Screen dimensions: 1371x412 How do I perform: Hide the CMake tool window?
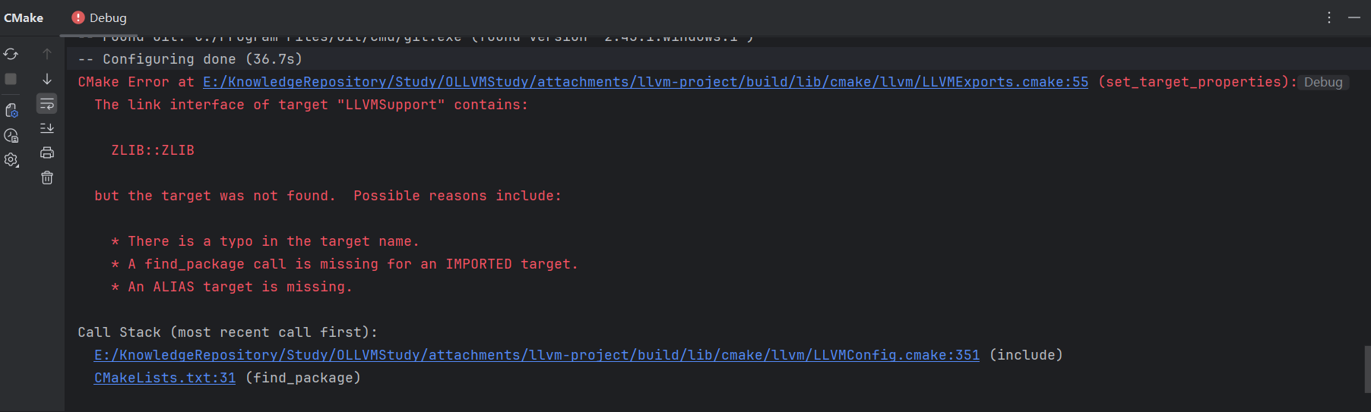(x=1354, y=17)
